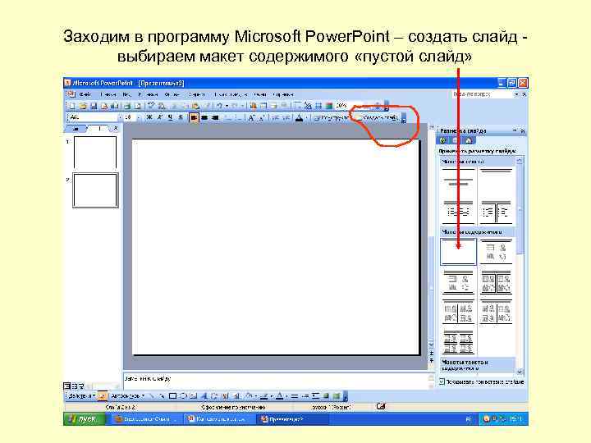Click the task pane Home icon
Viewport: 591px width, 443px height.
(468, 140)
